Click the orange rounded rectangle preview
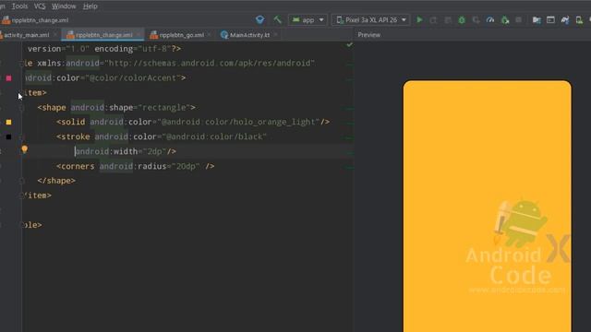 [487, 206]
